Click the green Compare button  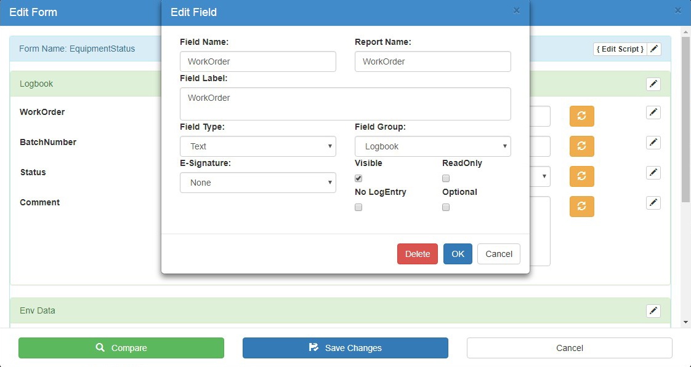121,348
